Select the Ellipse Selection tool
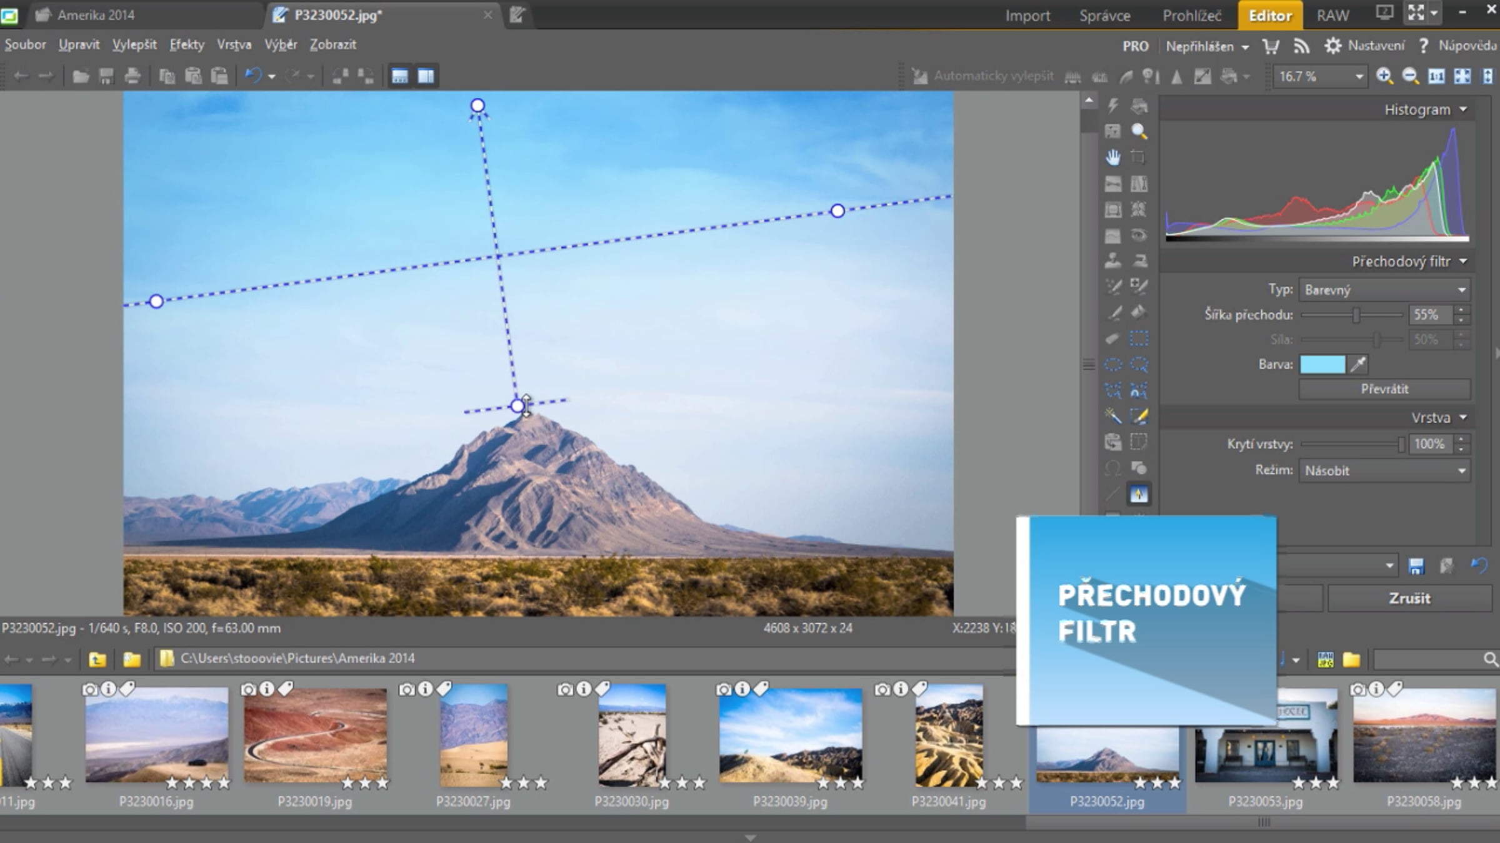This screenshot has width=1500, height=843. coord(1113,365)
